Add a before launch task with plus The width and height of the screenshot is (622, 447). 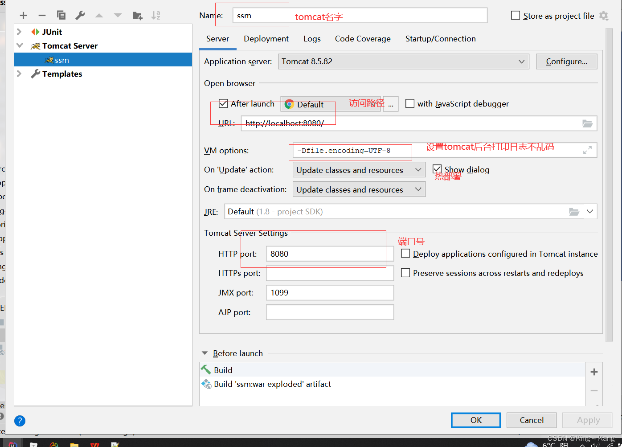594,372
